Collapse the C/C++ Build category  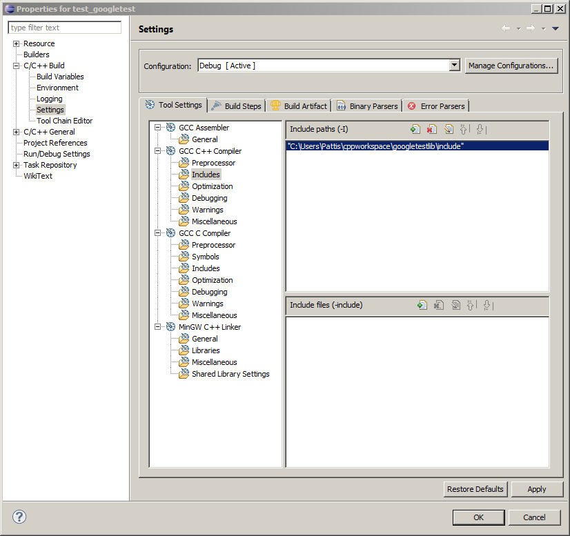click(16, 66)
